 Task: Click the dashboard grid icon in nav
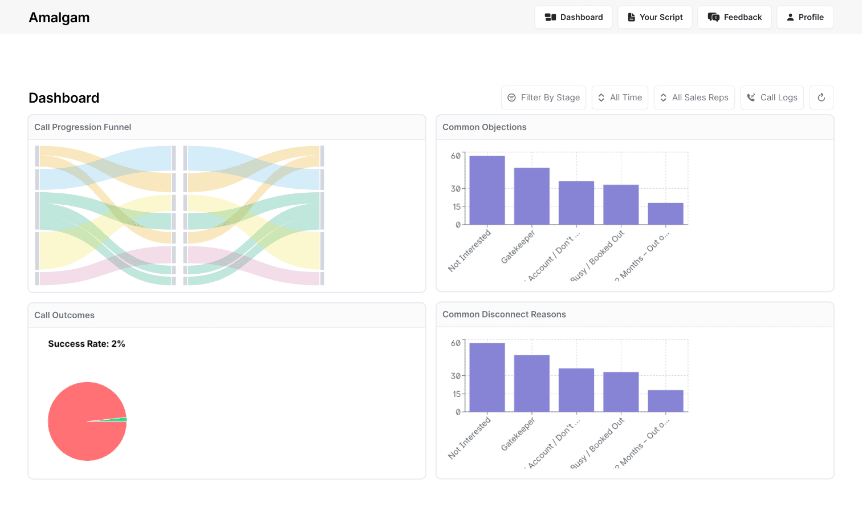coord(550,17)
